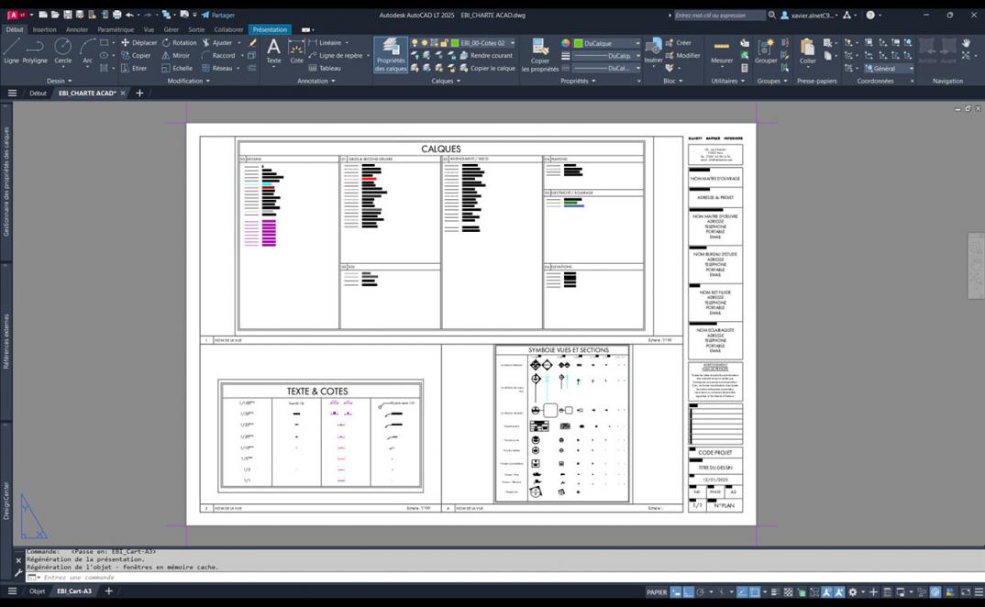Click the Rendre courant button
Image resolution: width=985 pixels, height=607 pixels.
[x=486, y=55]
